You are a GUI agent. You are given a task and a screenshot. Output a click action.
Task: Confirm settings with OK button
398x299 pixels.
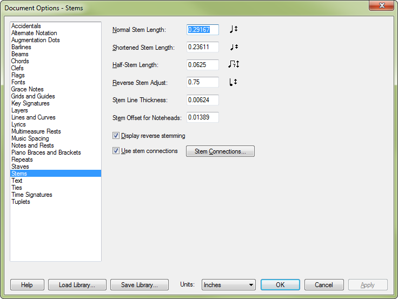click(280, 285)
